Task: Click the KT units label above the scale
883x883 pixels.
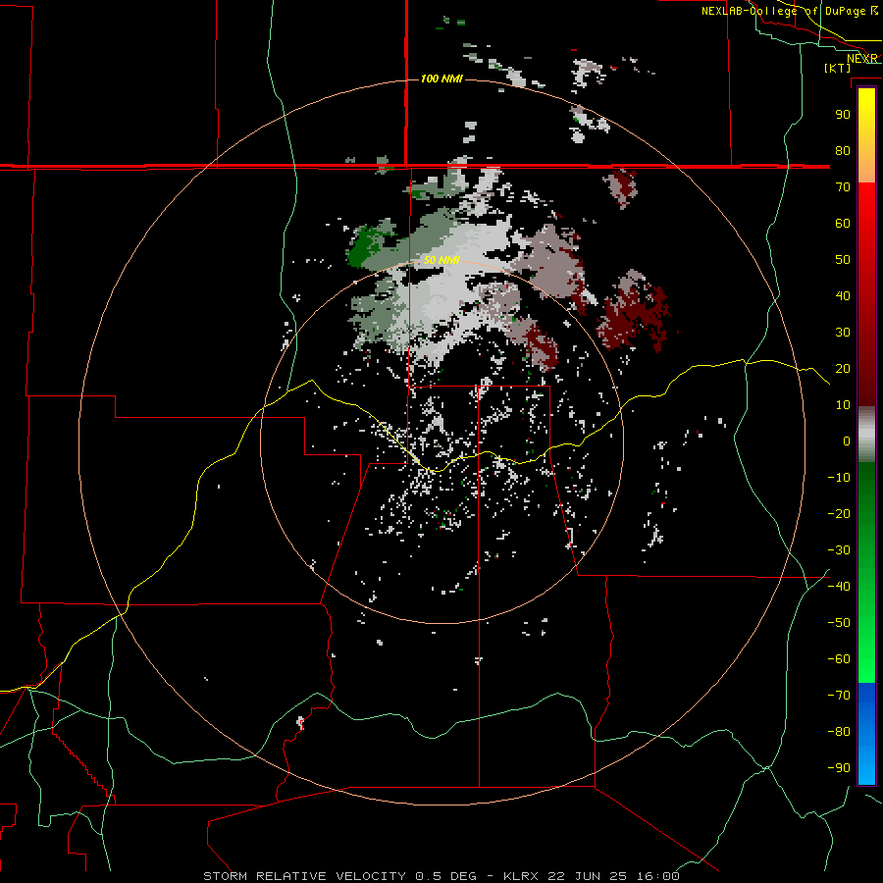Action: 838,68
